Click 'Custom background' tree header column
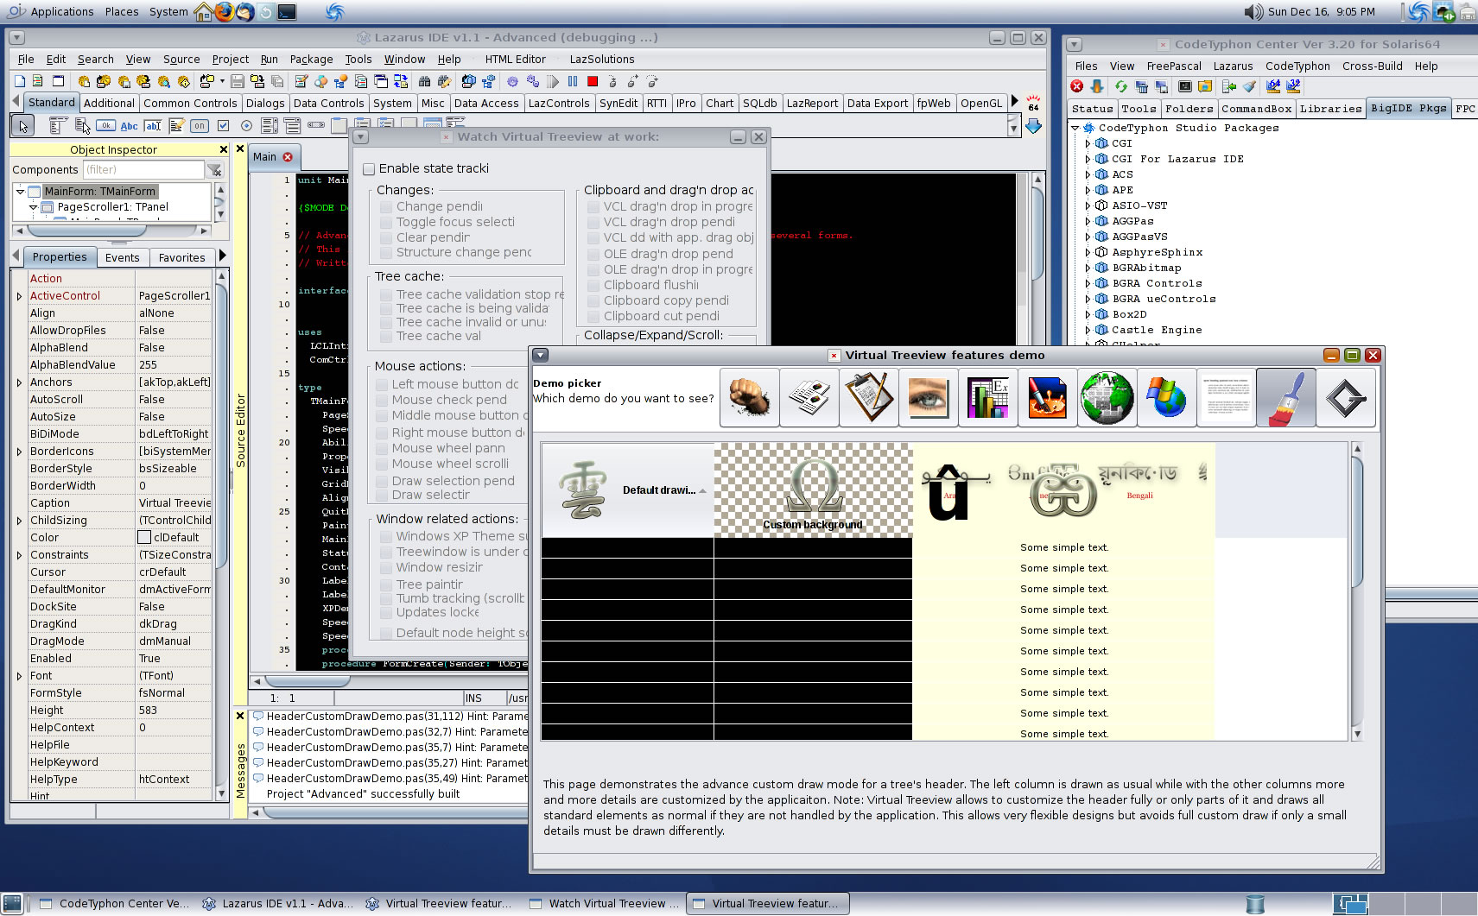The image size is (1478, 916). click(813, 490)
